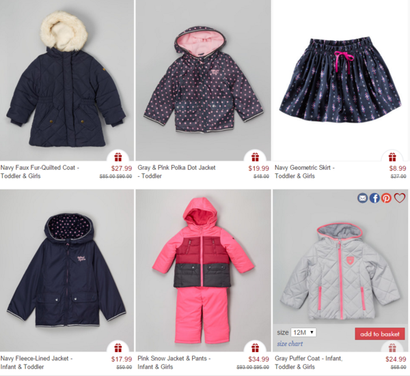Image resolution: width=410 pixels, height=376 pixels.
Task: View Navy Geometric Skirt product image
Action: coord(340,81)
